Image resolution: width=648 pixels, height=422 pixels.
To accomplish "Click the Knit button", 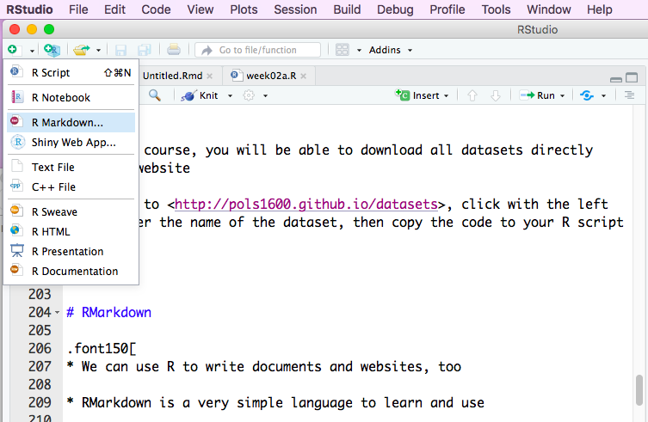I will [200, 95].
